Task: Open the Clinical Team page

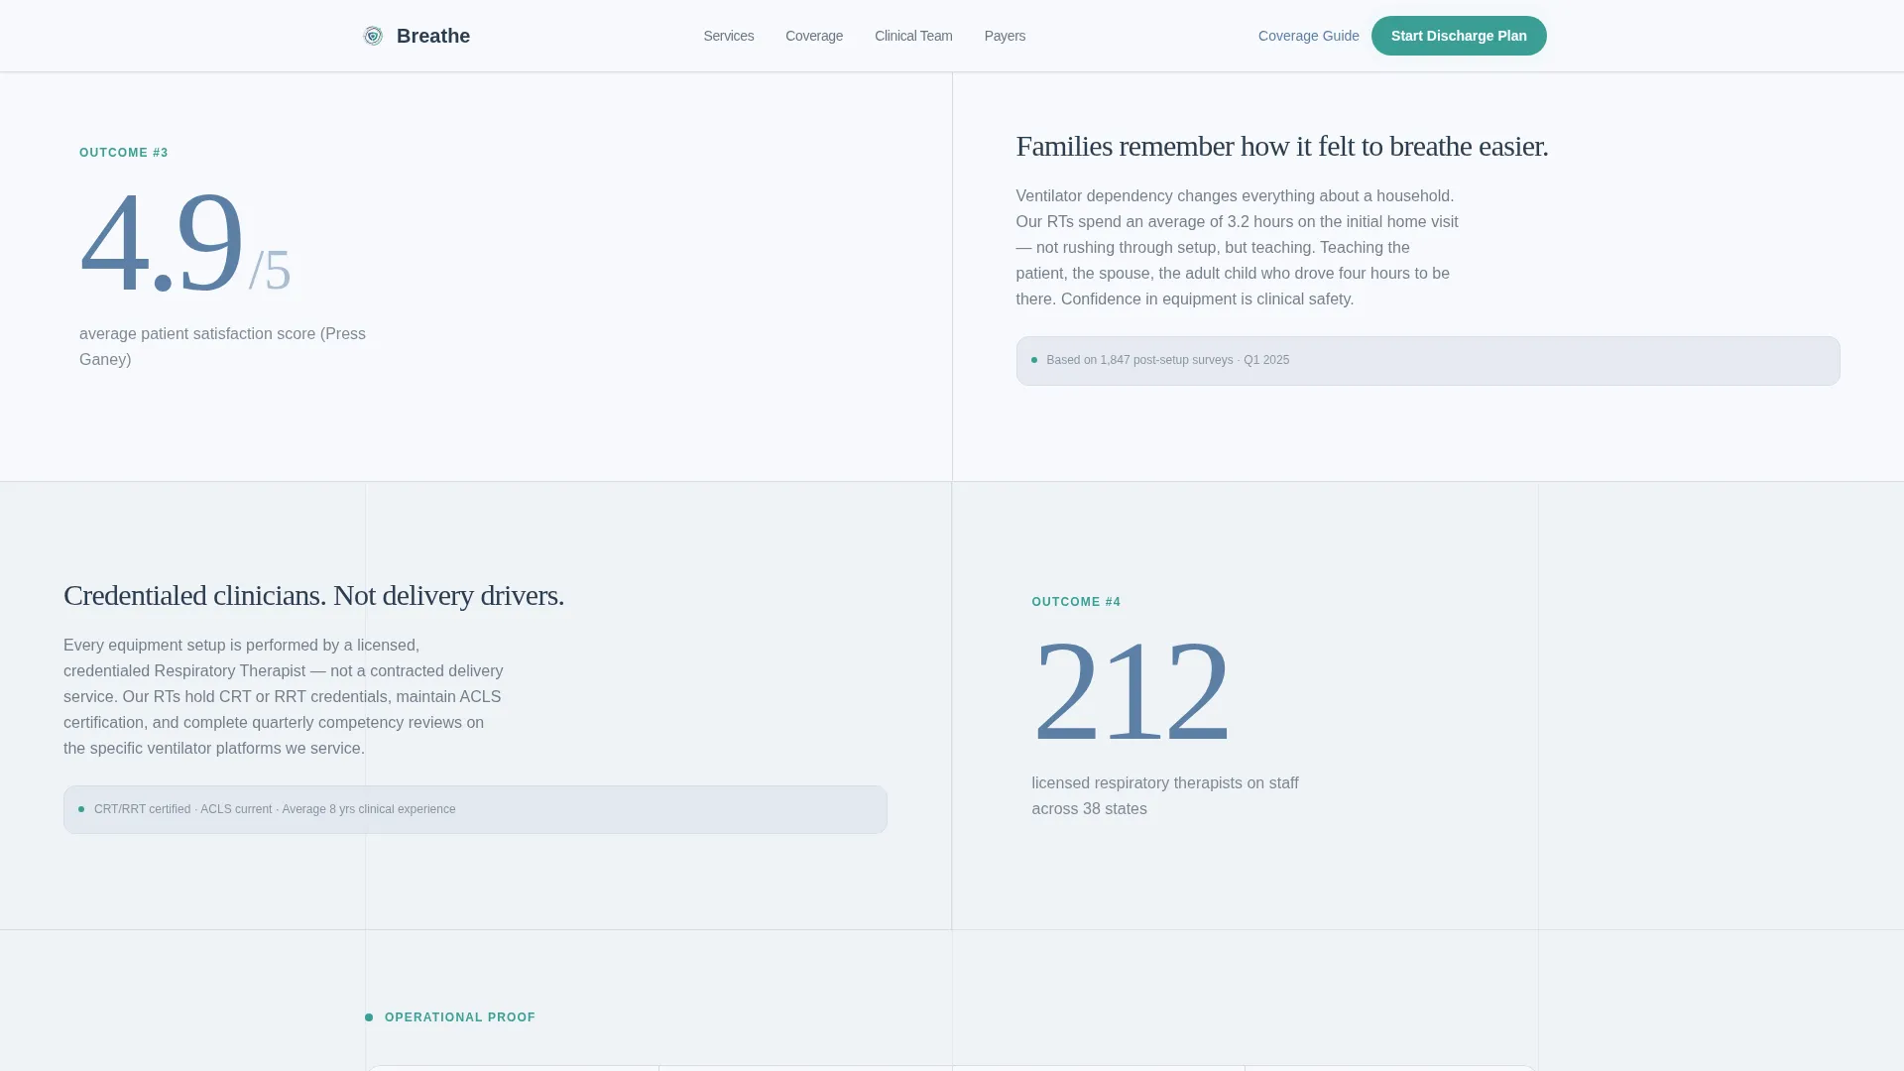Action: [x=913, y=36]
